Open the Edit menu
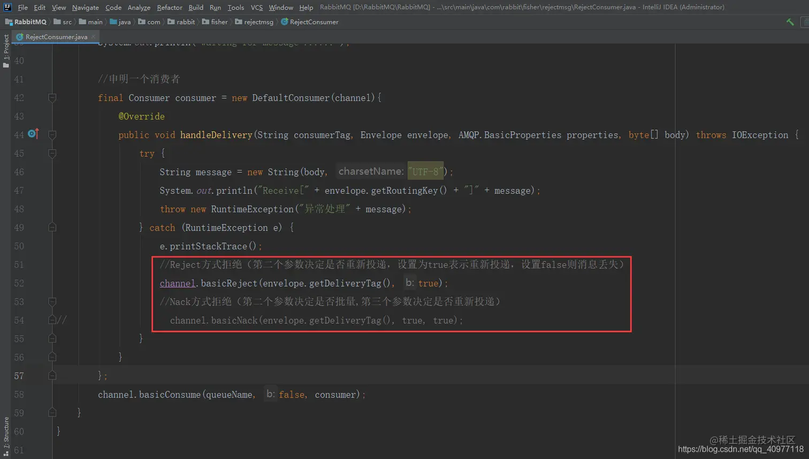The height and width of the screenshot is (459, 809). coord(40,7)
